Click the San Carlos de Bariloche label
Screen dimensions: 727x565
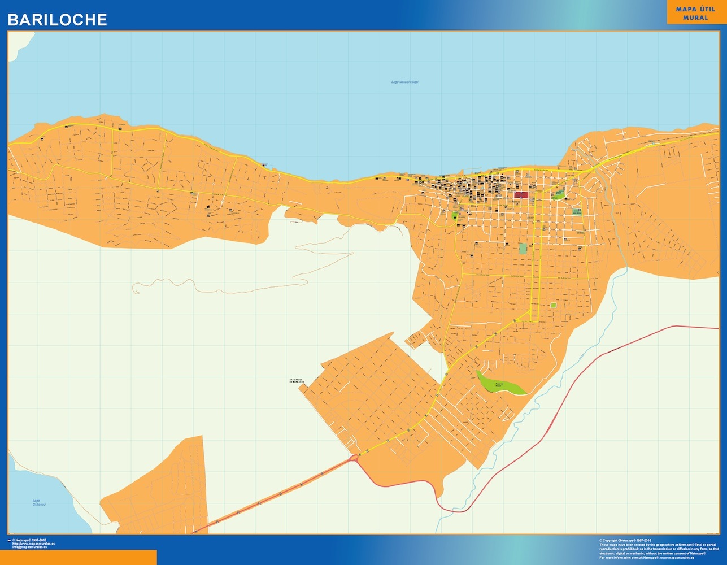pos(297,381)
